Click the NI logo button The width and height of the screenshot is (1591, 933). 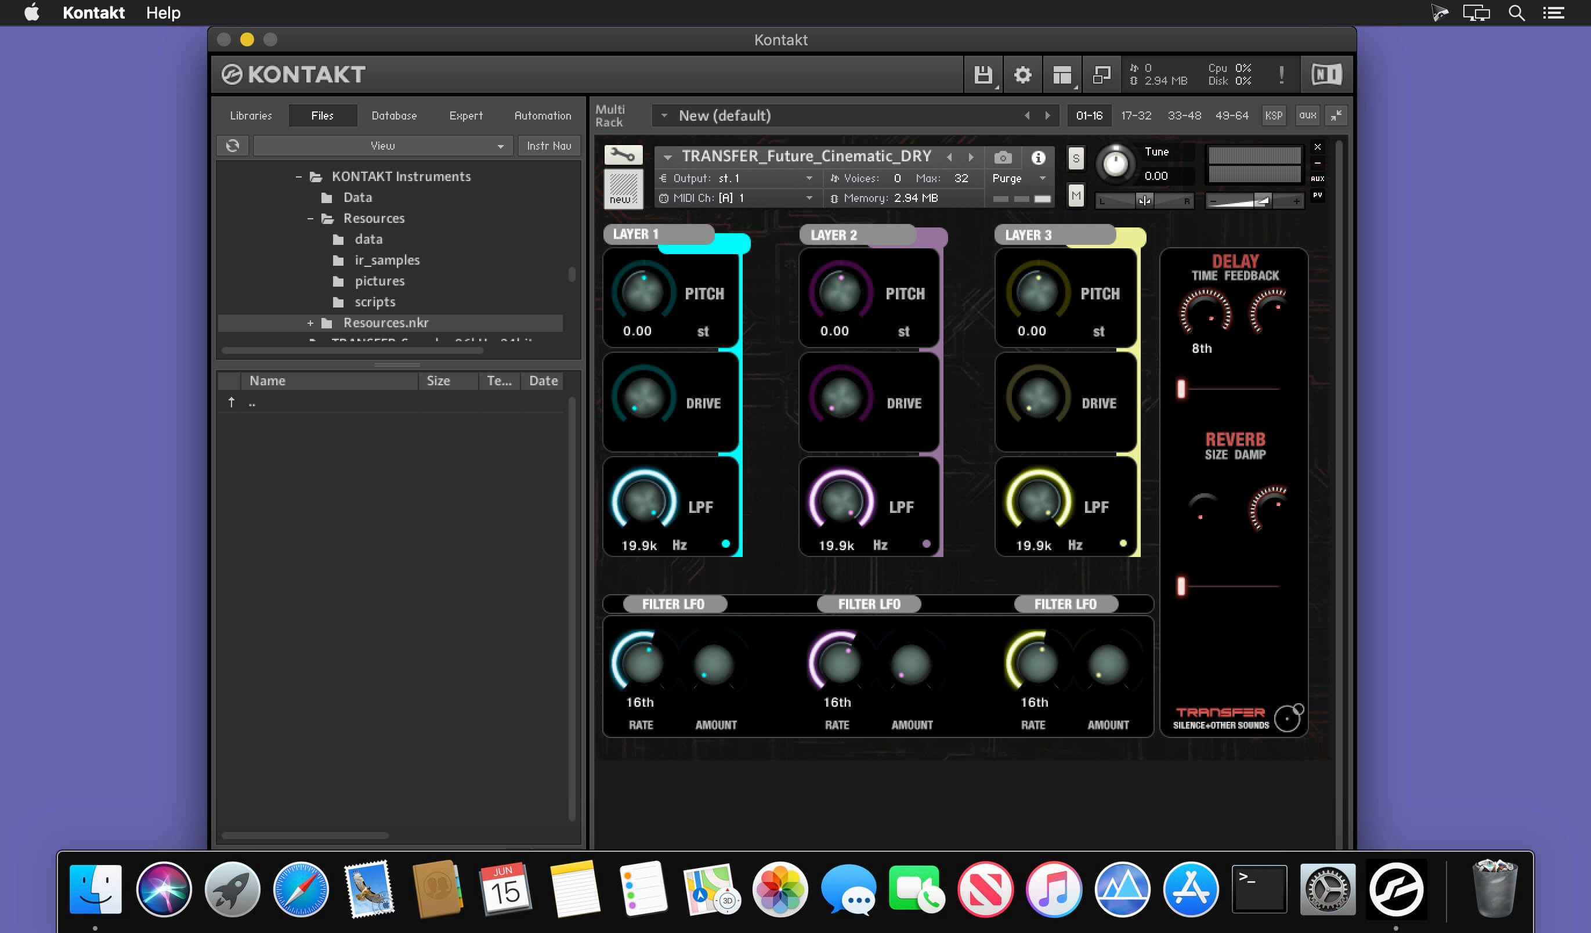[x=1326, y=75]
